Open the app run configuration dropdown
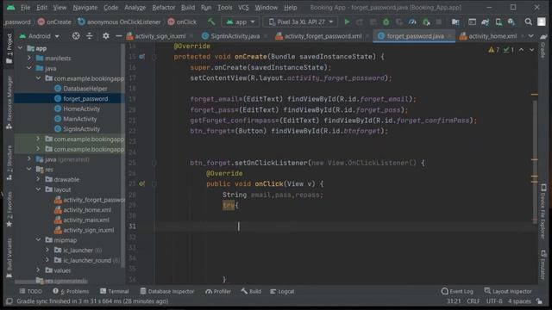This screenshot has height=310, width=552. click(x=241, y=22)
